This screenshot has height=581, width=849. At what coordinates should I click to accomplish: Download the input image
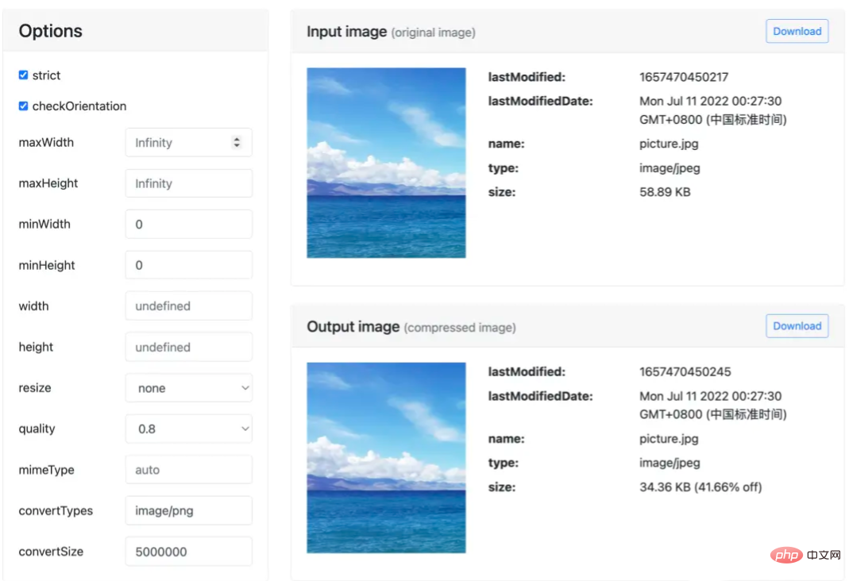[x=797, y=32]
